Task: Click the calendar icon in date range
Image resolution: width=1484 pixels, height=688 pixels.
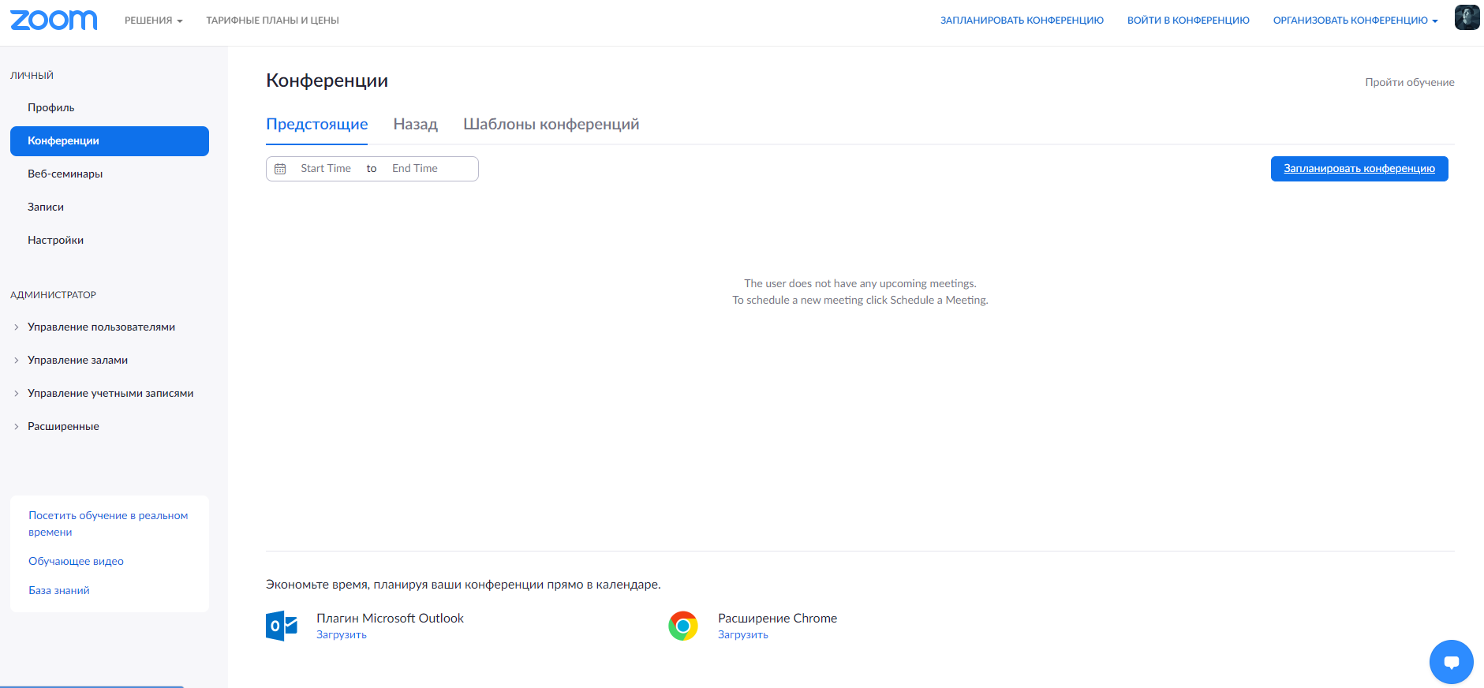Action: pyautogui.click(x=280, y=169)
